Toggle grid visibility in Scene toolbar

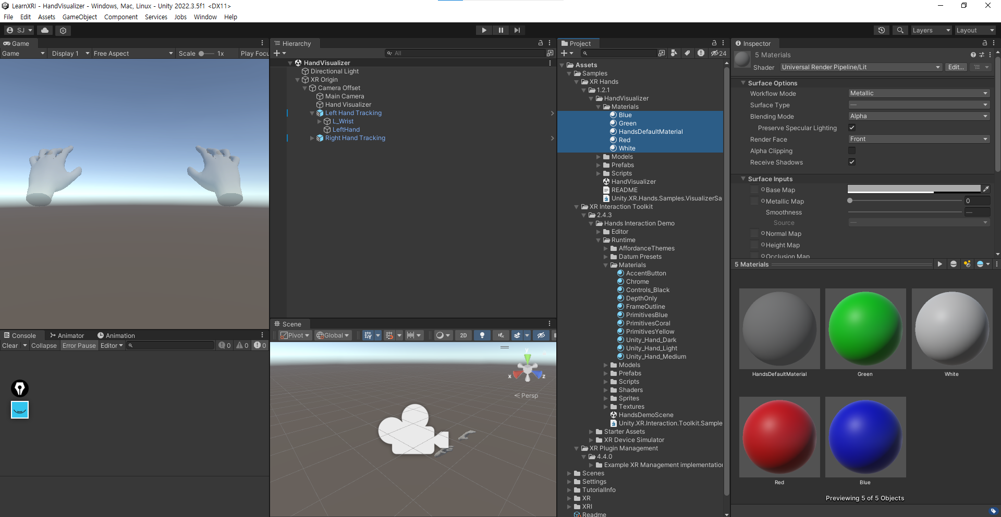coord(368,335)
